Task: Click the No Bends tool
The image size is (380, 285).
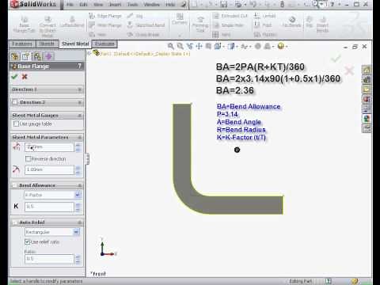Action: pos(291,22)
